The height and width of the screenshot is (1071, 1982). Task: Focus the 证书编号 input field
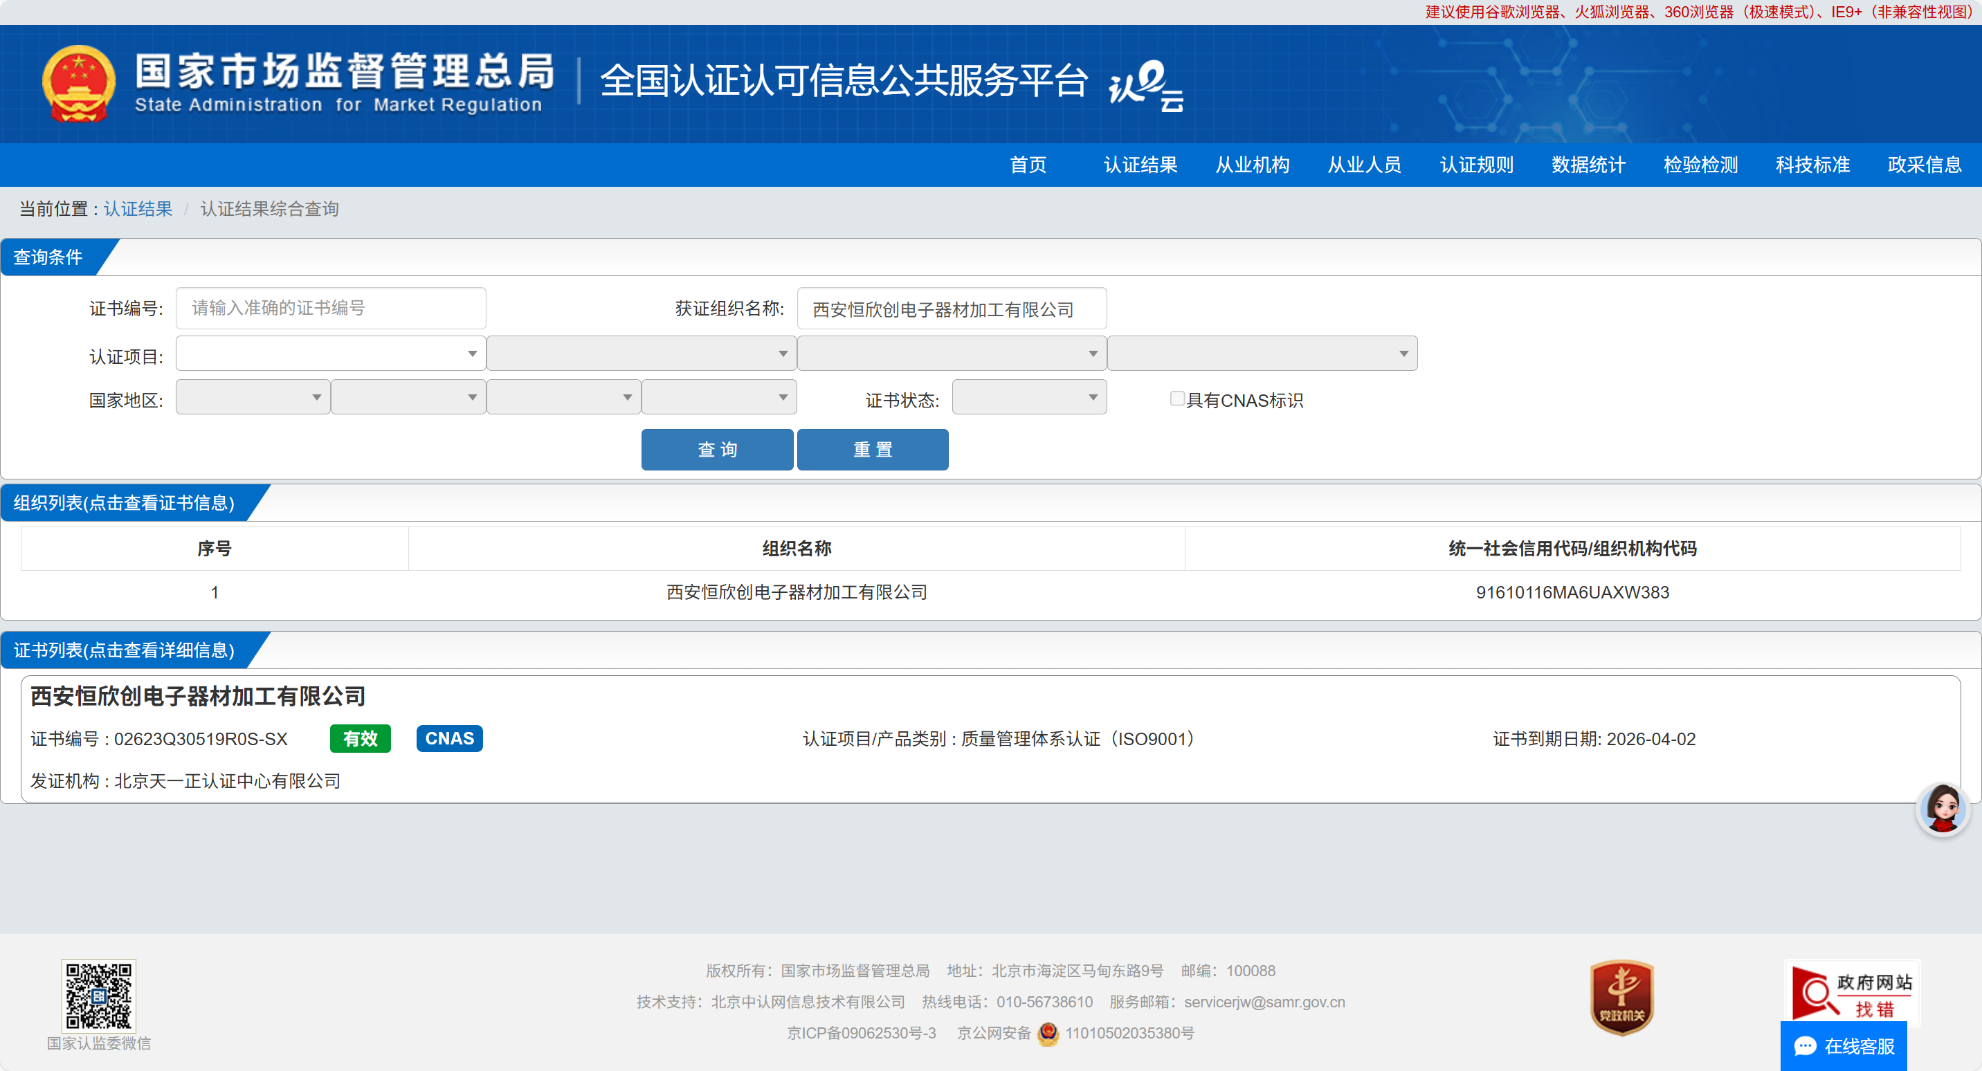pos(330,309)
